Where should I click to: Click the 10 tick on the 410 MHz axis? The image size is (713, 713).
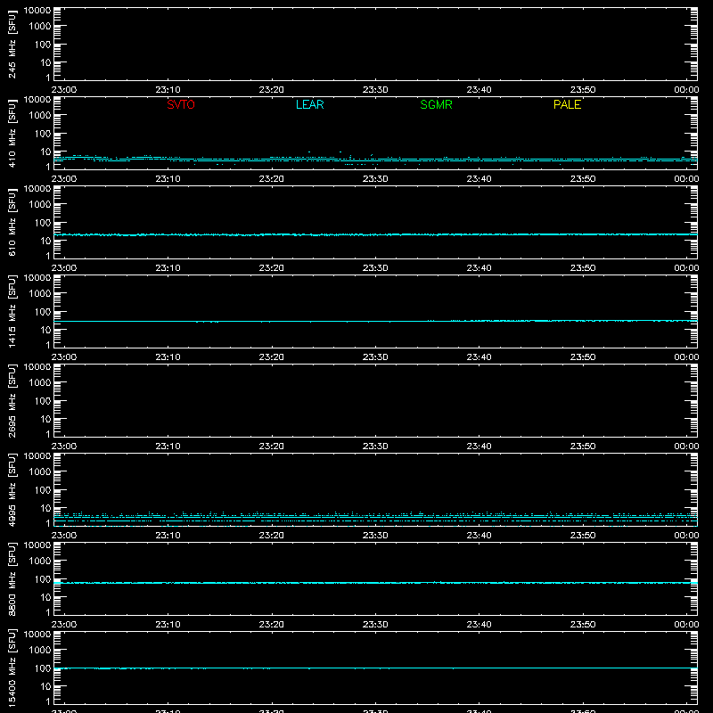click(45, 152)
